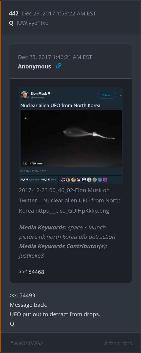141x353 pixels.
Task: Click the justkeke8 keyword contributor name
Action: click(31, 256)
